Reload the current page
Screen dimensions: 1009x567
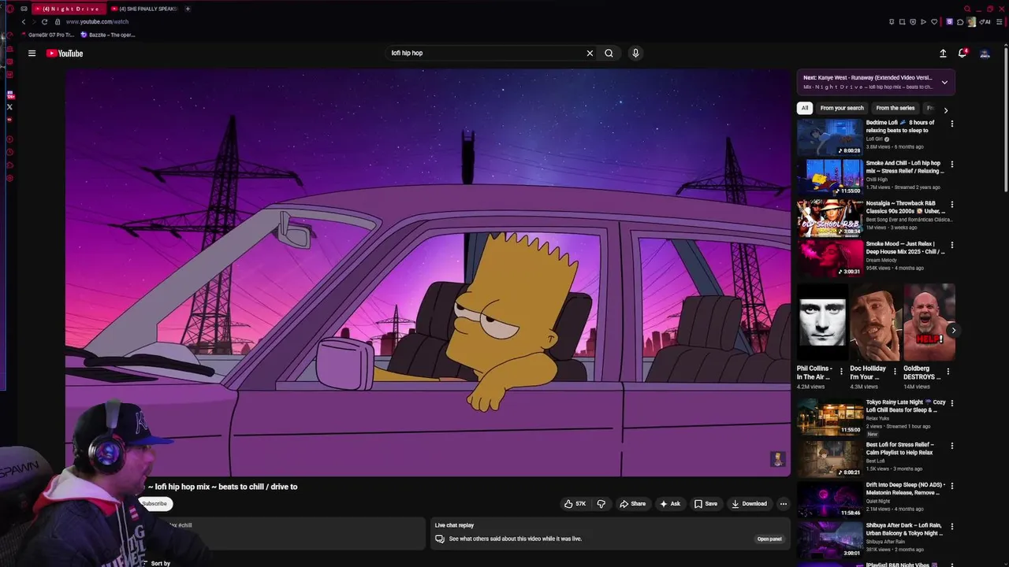(x=44, y=22)
